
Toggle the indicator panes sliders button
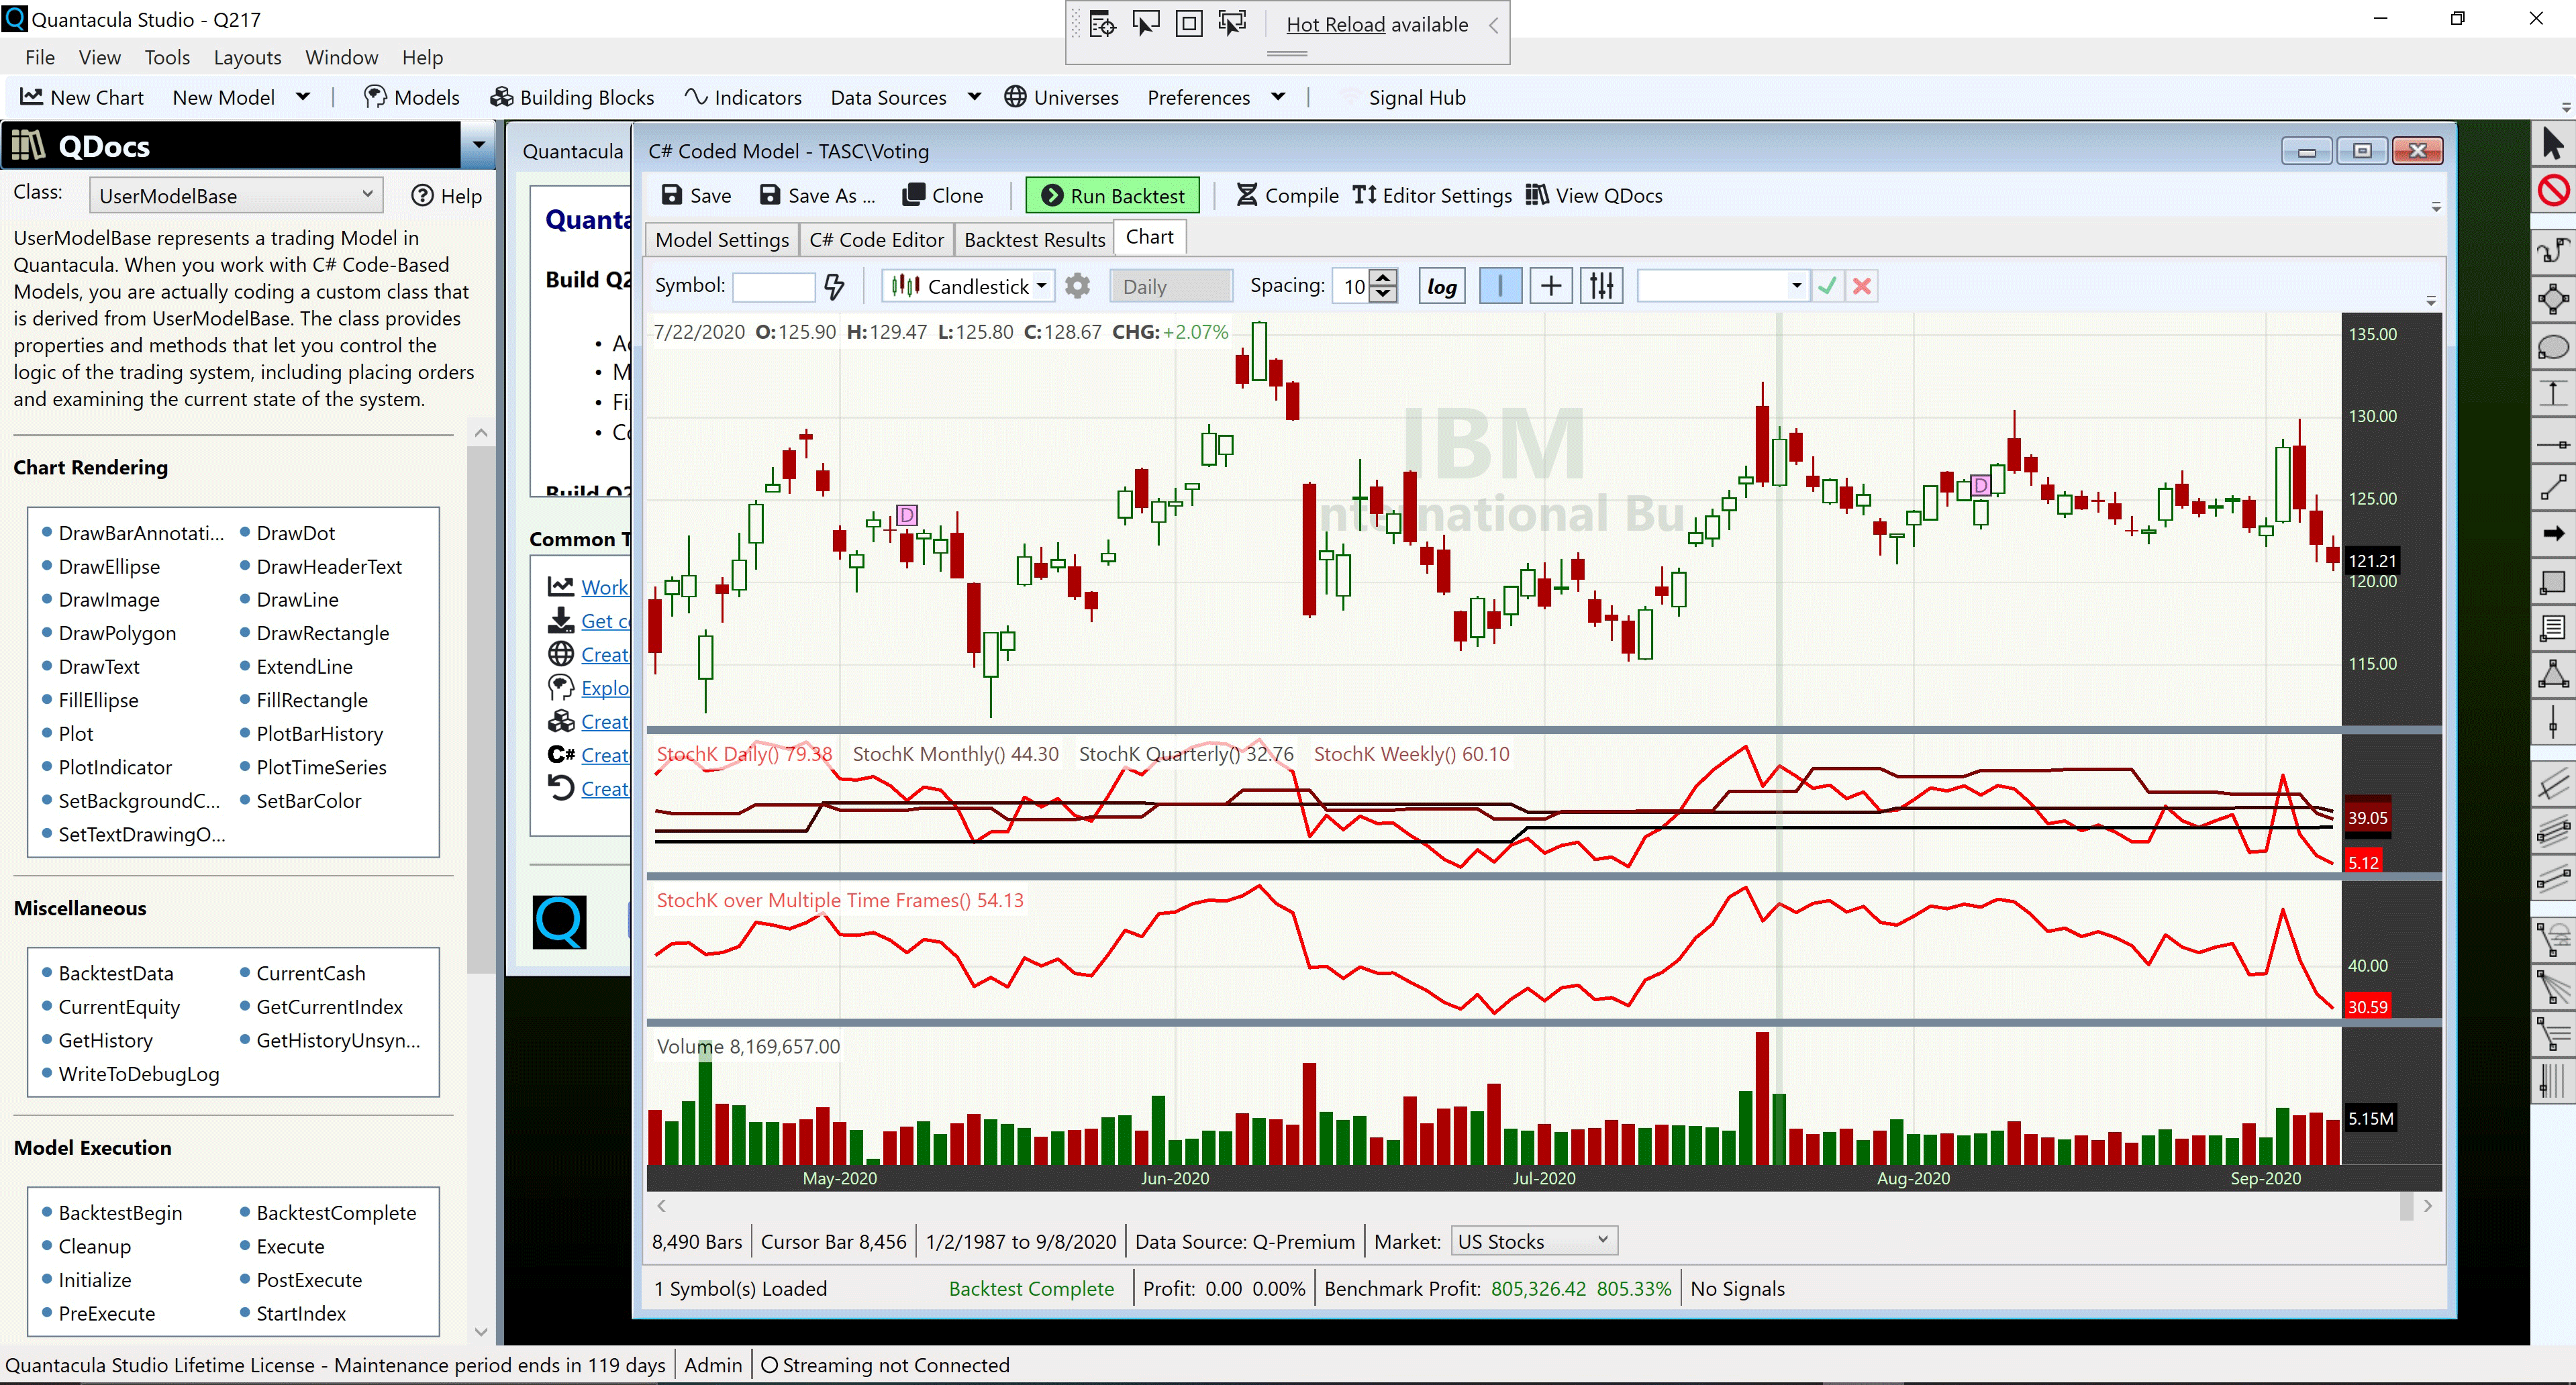[1601, 287]
